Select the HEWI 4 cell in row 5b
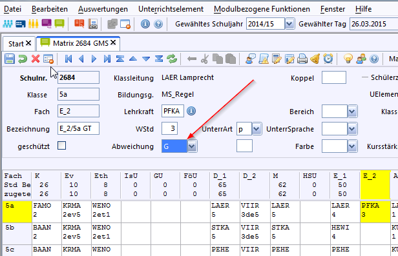This screenshot has height=256, width=398. 345,233
